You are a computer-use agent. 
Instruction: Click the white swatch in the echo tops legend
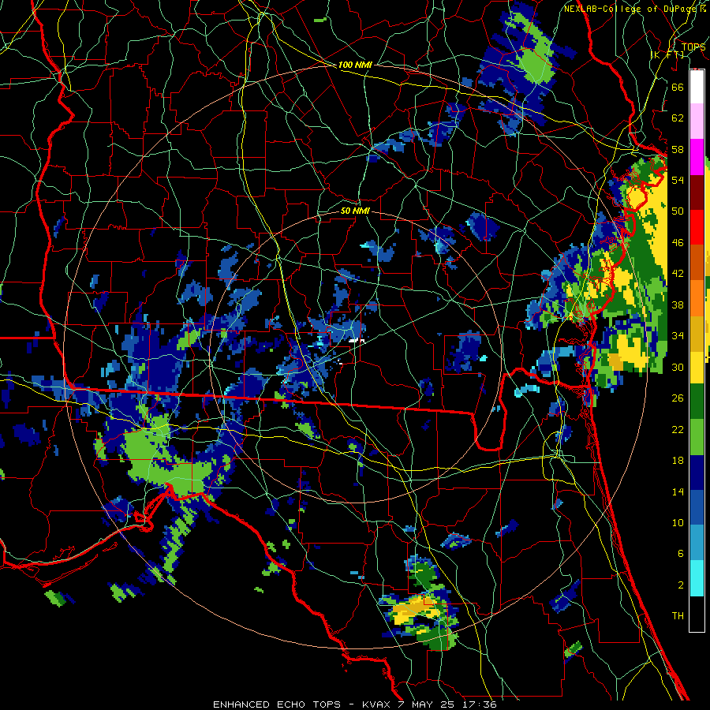pyautogui.click(x=697, y=87)
